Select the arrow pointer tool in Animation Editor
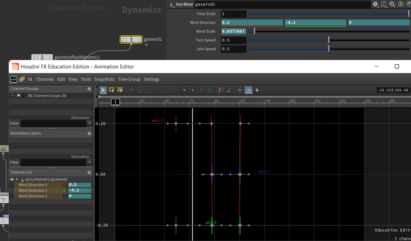411x241 pixels. (103, 90)
